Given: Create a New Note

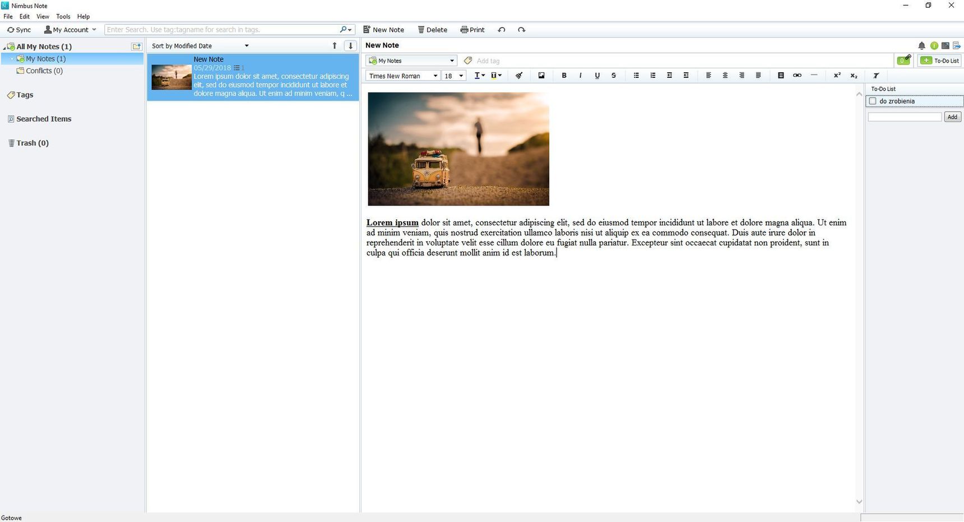Looking at the screenshot, I should coord(383,30).
